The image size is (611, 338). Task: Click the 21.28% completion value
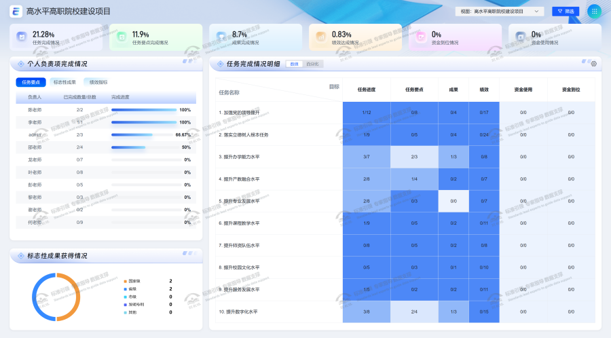tap(43, 35)
